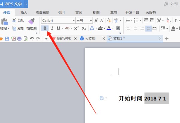Switch to 云文档 document tab
The width and height of the screenshot is (180, 123).
(x=90, y=39)
